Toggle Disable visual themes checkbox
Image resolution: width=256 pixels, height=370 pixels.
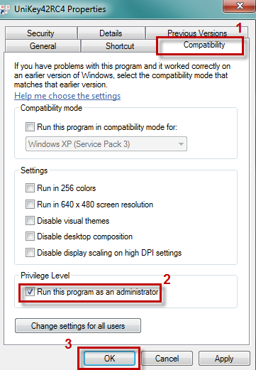[x=30, y=220]
